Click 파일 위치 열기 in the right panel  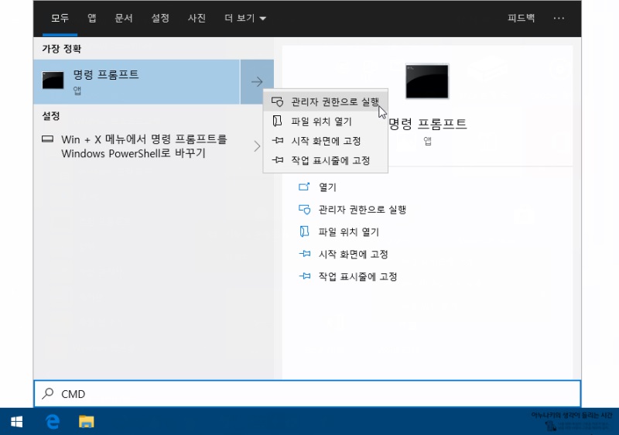coord(349,231)
